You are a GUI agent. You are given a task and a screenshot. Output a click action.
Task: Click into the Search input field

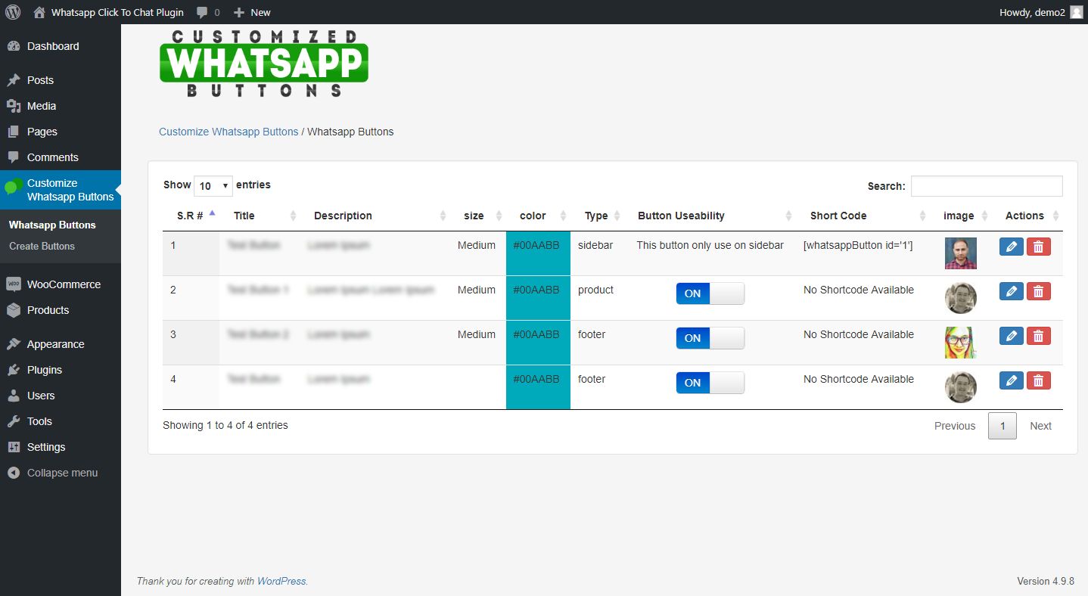pyautogui.click(x=986, y=186)
